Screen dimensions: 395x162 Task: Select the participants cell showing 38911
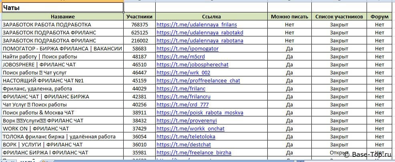click(x=139, y=113)
